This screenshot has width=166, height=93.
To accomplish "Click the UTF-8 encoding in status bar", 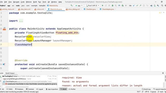I will click(147, 92).
